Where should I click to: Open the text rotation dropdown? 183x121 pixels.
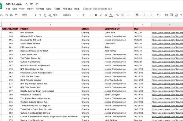[x=159, y=15]
